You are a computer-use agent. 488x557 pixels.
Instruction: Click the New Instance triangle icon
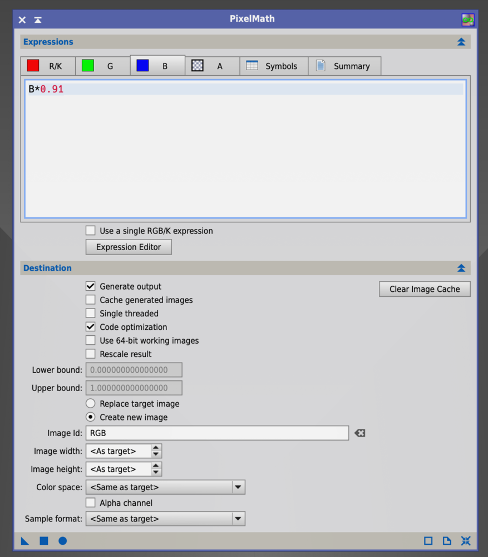click(24, 541)
